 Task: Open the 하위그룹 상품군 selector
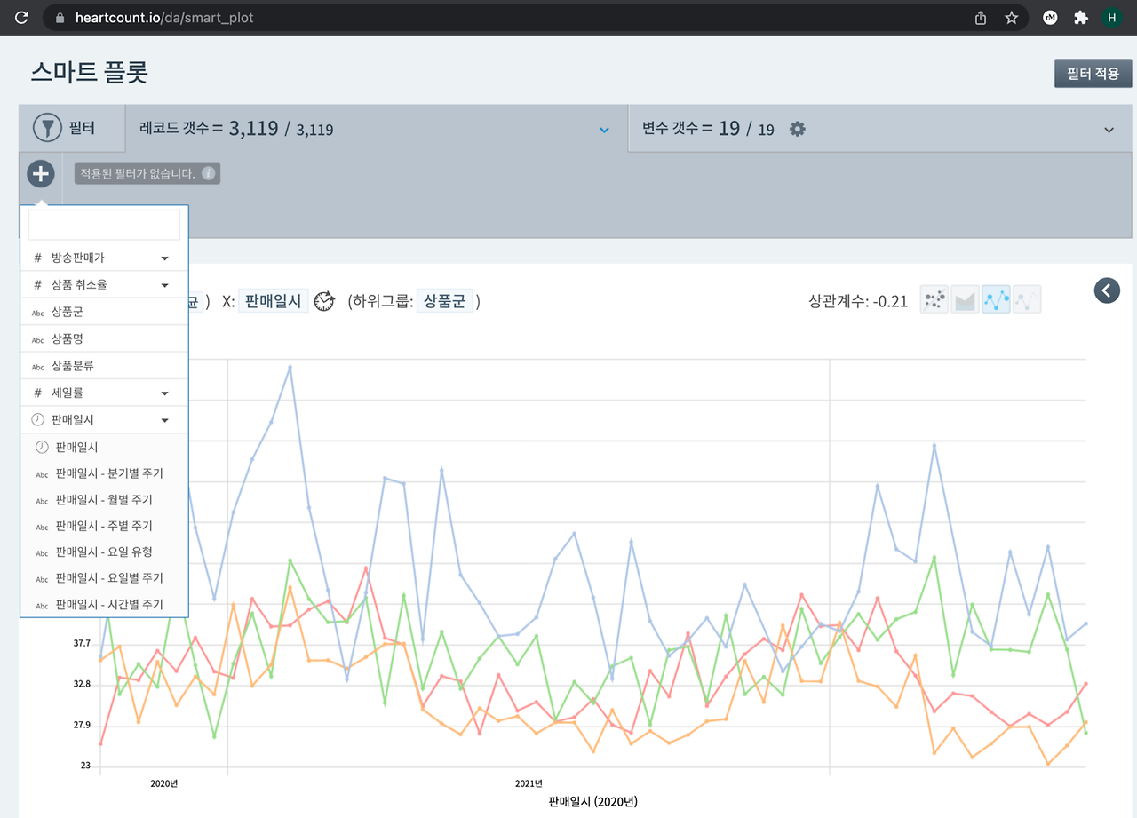coord(444,301)
